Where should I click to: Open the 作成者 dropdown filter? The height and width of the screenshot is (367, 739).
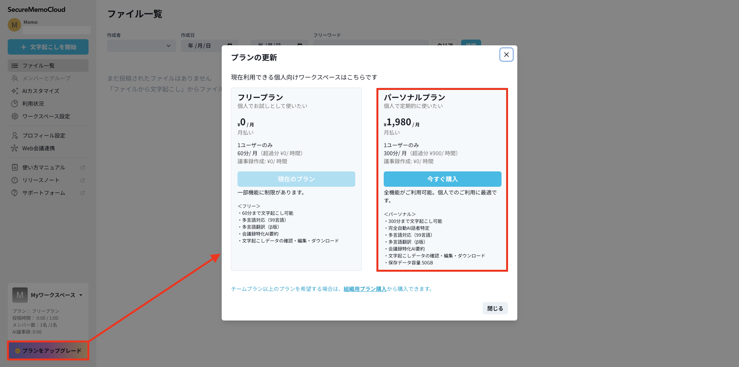tap(139, 46)
